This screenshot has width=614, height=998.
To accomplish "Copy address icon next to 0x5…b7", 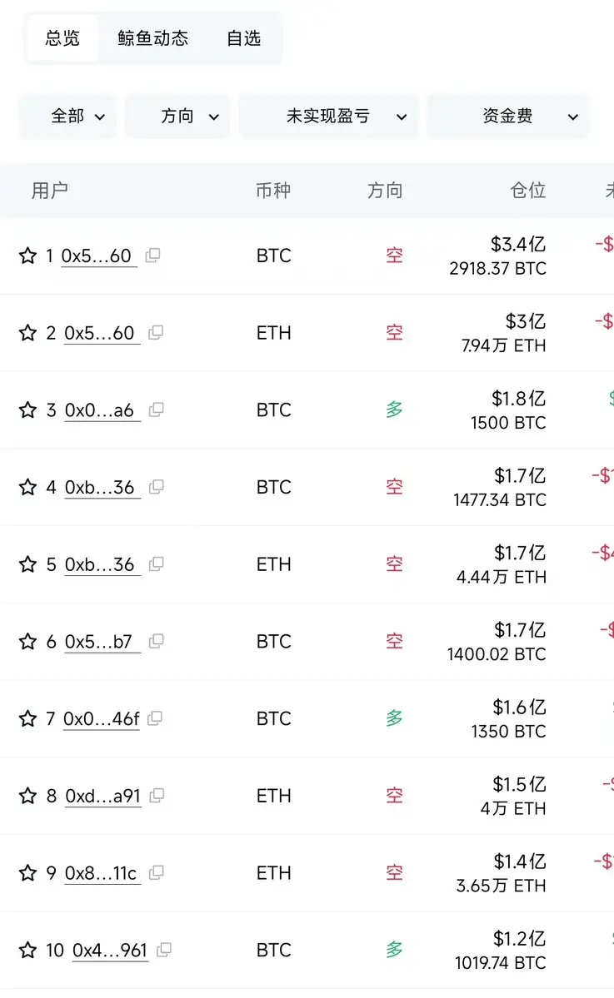I will (156, 641).
